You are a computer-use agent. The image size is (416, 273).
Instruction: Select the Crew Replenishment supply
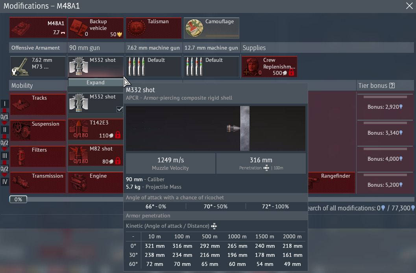tap(269, 67)
